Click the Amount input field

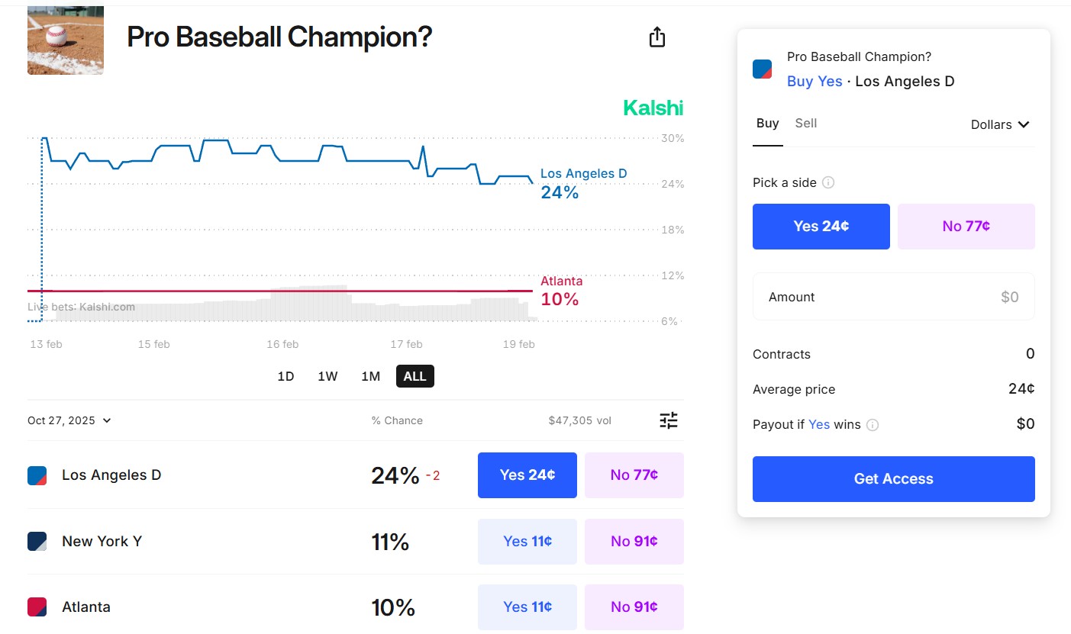coord(893,297)
